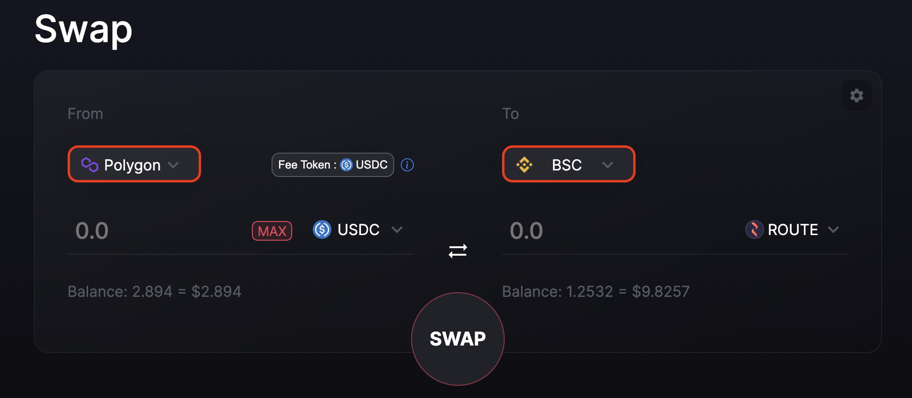Screen dimensions: 912x398
Task: Click the Swap page heading
Action: click(x=83, y=29)
